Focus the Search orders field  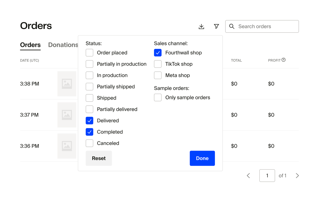pyautogui.click(x=262, y=26)
